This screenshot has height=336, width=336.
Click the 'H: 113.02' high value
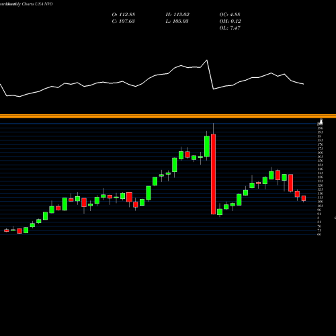[177, 15]
